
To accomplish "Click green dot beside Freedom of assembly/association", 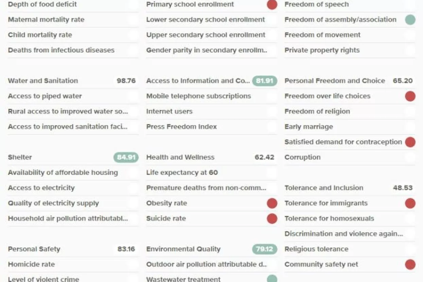I will 410,20.
